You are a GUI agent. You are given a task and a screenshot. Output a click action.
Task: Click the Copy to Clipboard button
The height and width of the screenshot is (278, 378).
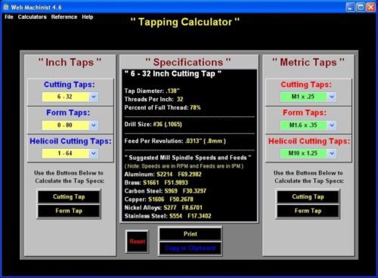click(191, 249)
